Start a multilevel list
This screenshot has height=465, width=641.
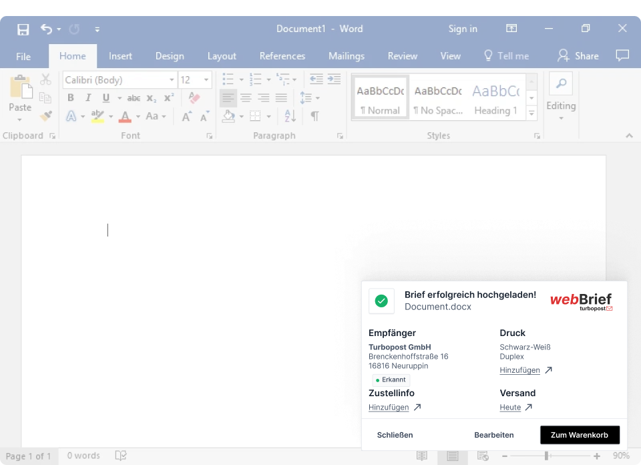point(283,80)
